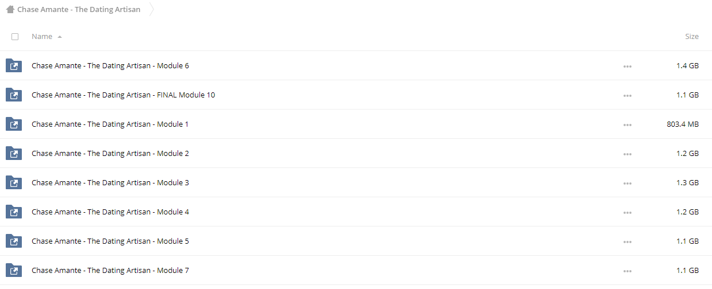712x289 pixels.
Task: Sort files by Size column
Action: point(692,36)
